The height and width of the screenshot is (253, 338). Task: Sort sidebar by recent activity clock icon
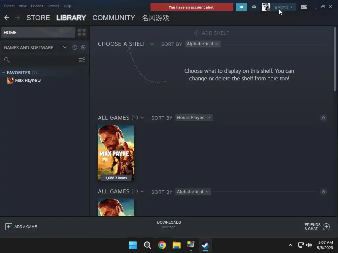[75, 47]
